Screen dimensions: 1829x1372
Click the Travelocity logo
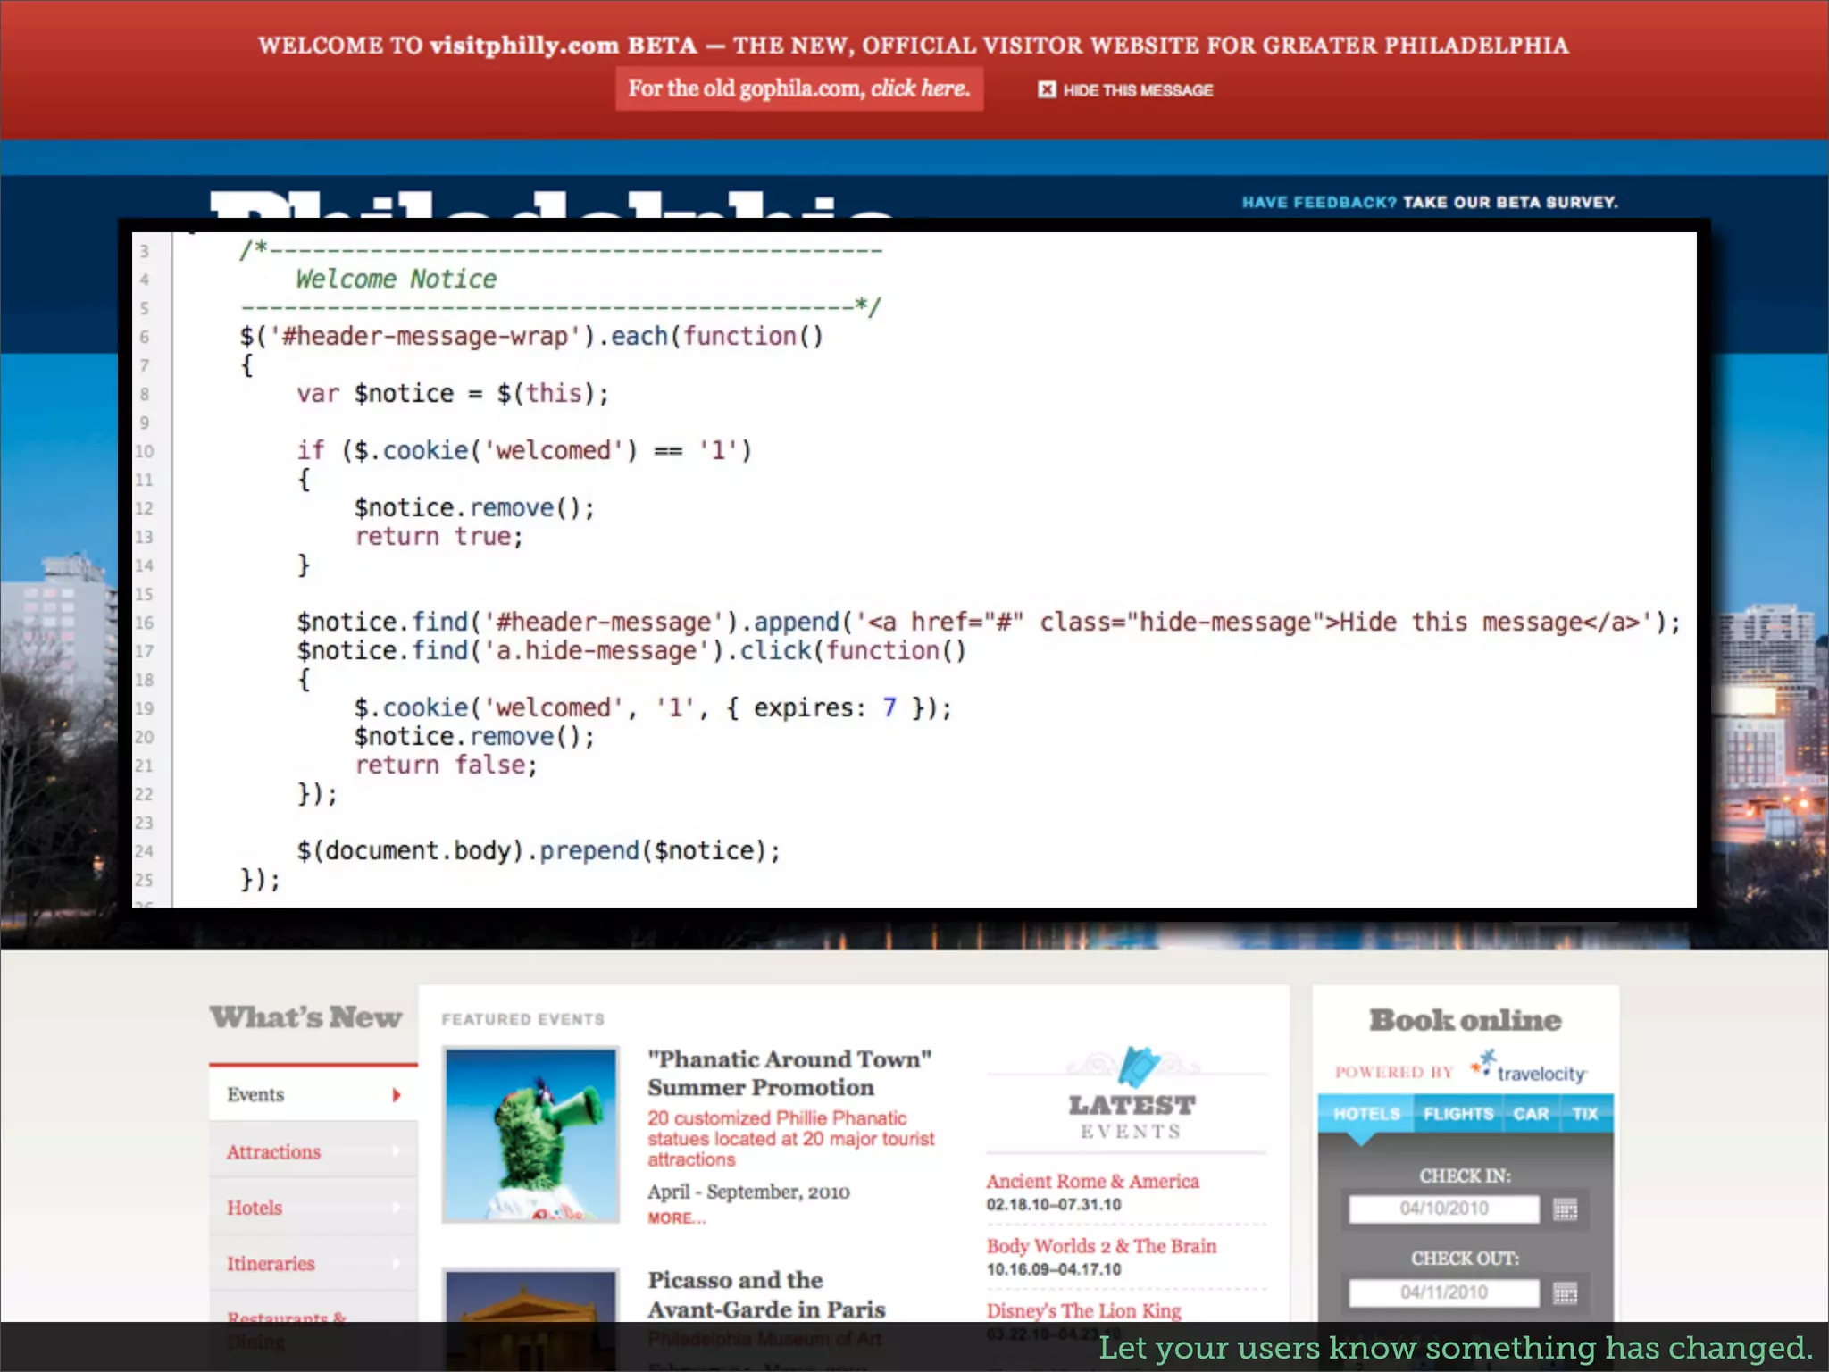(1531, 1069)
